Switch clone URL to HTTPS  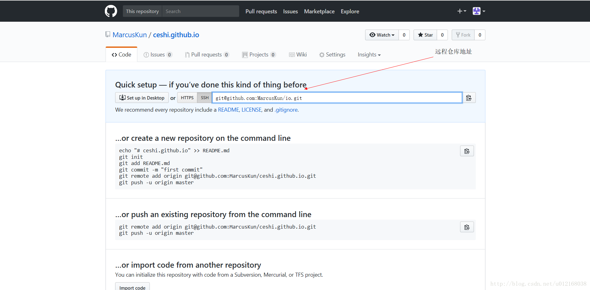pyautogui.click(x=187, y=98)
